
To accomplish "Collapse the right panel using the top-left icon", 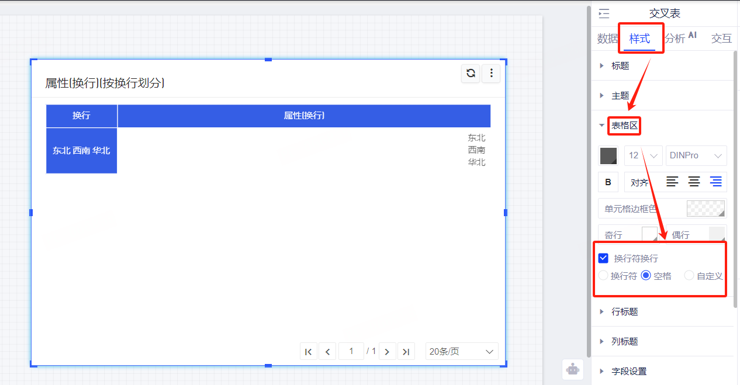I will [x=604, y=13].
